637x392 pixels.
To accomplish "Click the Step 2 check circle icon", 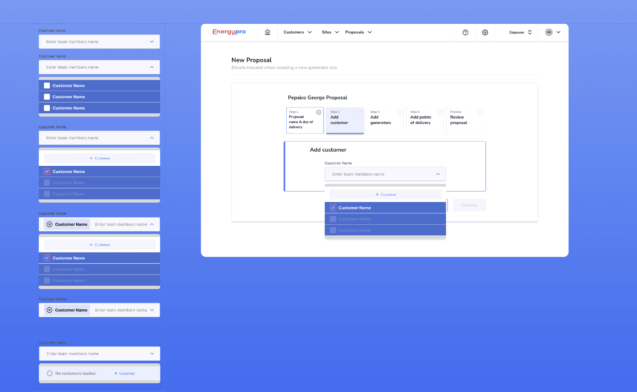I will pyautogui.click(x=360, y=112).
